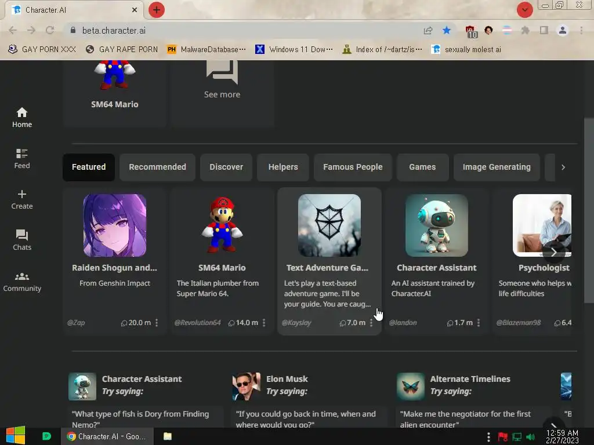The image size is (594, 445).
Task: Select the Featured tab
Action: (89, 167)
